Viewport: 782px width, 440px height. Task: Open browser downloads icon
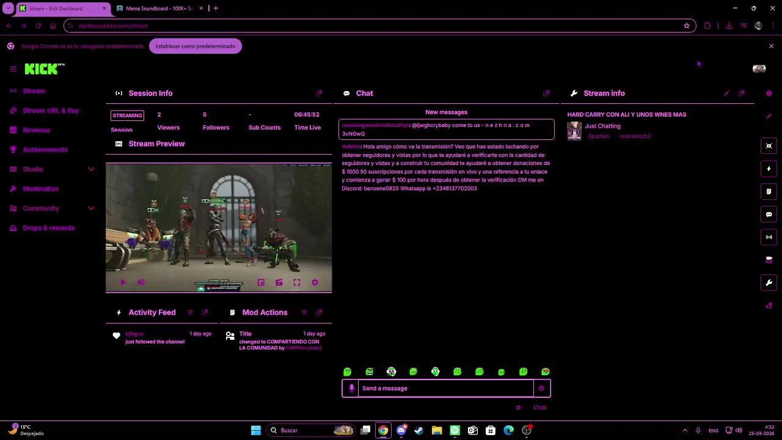(x=729, y=26)
